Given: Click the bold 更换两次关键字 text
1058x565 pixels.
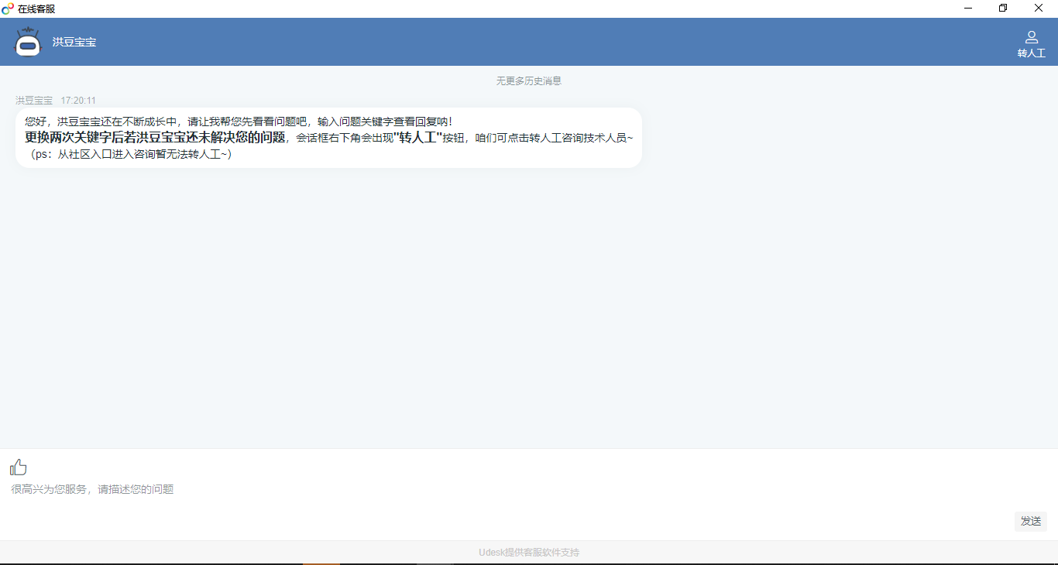Looking at the screenshot, I should point(155,138).
